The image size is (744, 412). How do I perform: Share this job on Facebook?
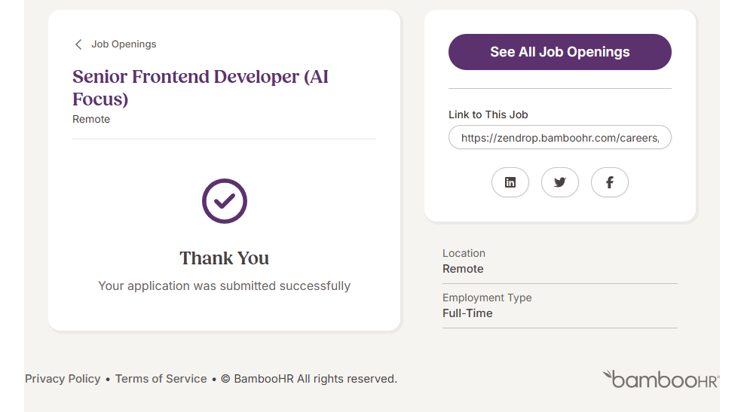pos(610,182)
